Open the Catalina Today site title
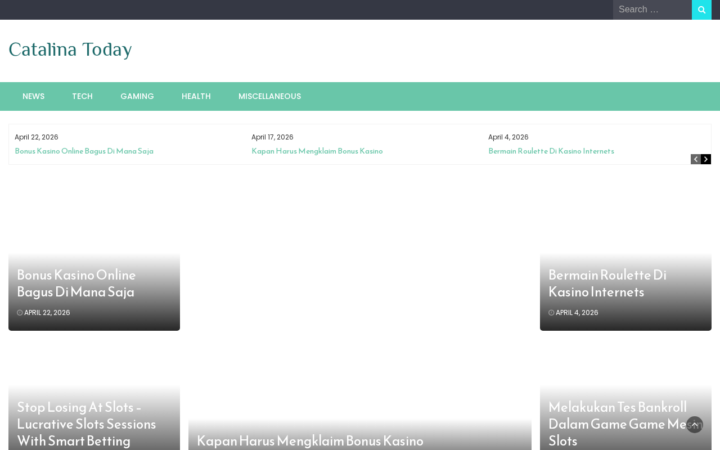 click(x=70, y=49)
